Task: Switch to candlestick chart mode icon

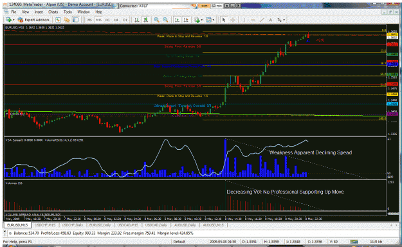Action: (145, 20)
